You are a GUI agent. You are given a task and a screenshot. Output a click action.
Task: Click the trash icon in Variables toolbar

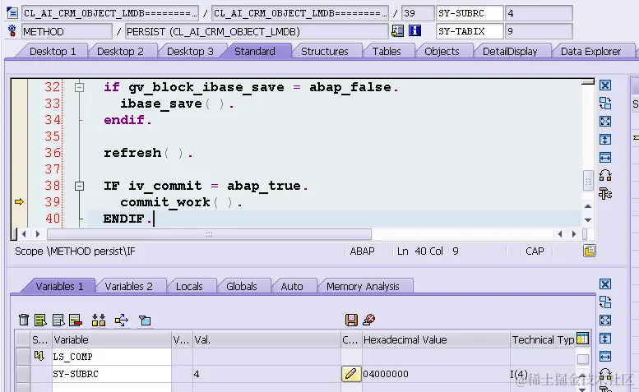(x=24, y=320)
